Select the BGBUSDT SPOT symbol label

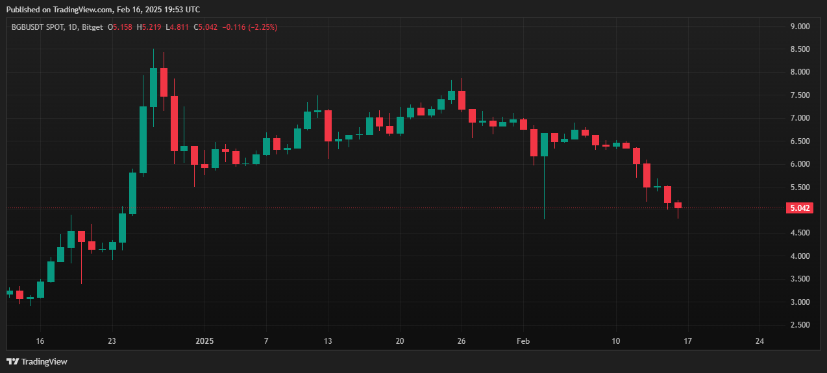[36, 27]
